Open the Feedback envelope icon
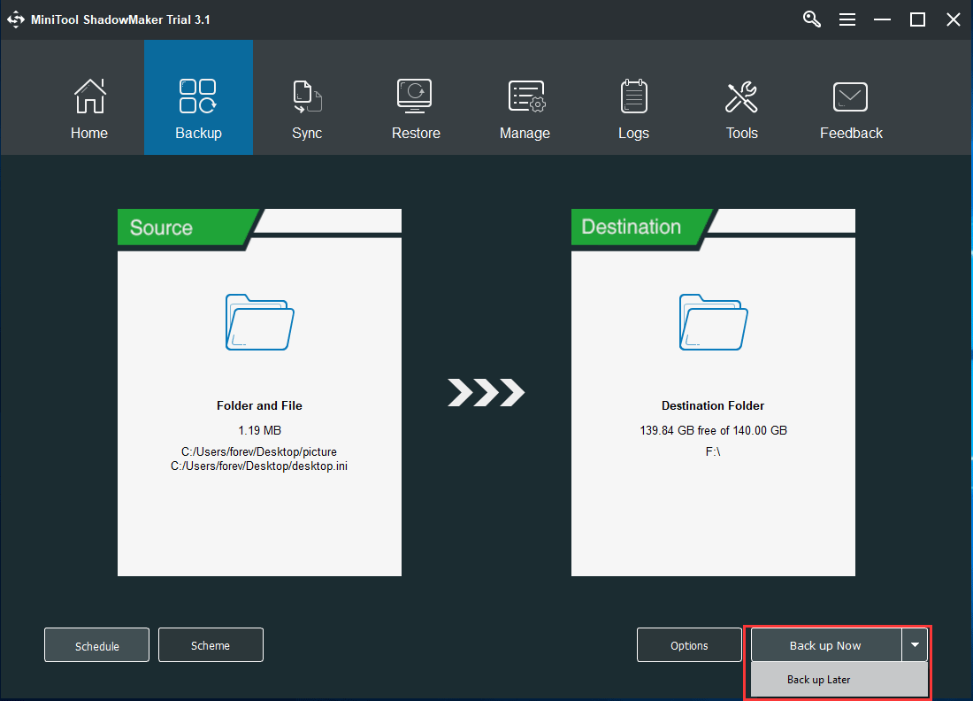 pos(851,97)
